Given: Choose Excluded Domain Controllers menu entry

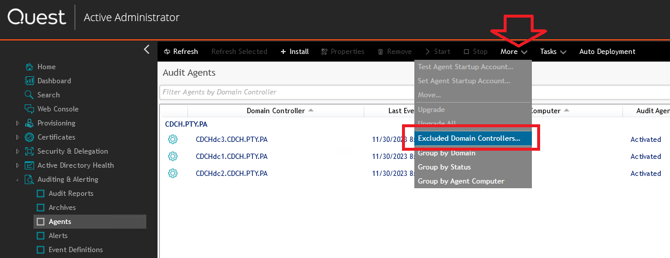Looking at the screenshot, I should tap(468, 138).
